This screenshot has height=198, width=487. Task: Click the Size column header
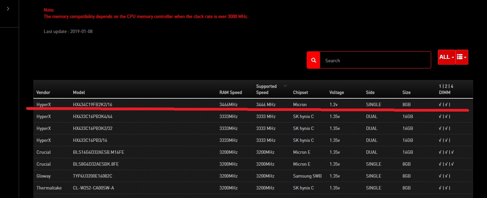pyautogui.click(x=407, y=93)
